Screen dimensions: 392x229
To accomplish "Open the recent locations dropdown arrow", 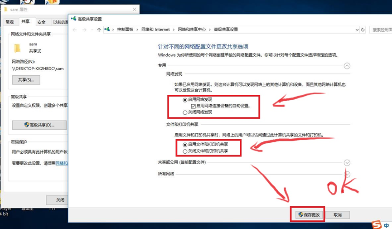I will point(92,30).
